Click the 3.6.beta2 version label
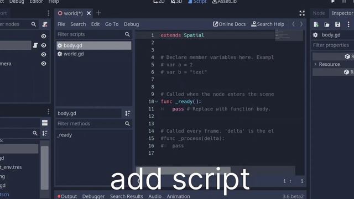The image size is (354, 199). click(x=293, y=197)
